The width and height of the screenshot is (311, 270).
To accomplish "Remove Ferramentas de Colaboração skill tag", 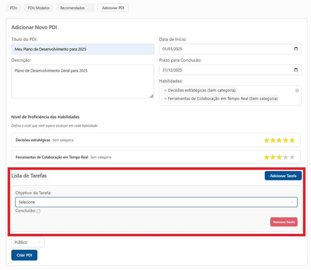I will [165, 99].
